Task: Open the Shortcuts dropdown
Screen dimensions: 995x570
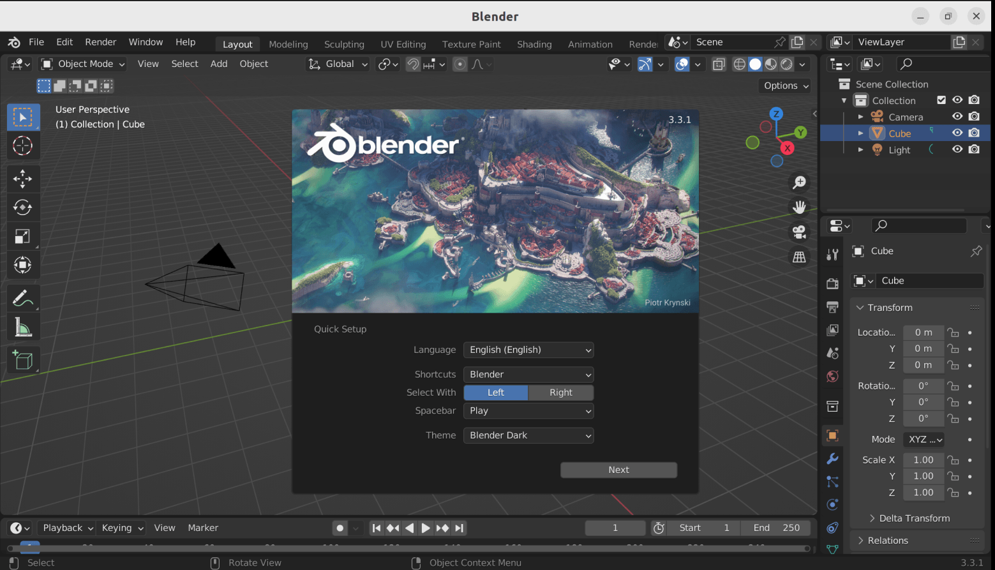Action: 528,375
